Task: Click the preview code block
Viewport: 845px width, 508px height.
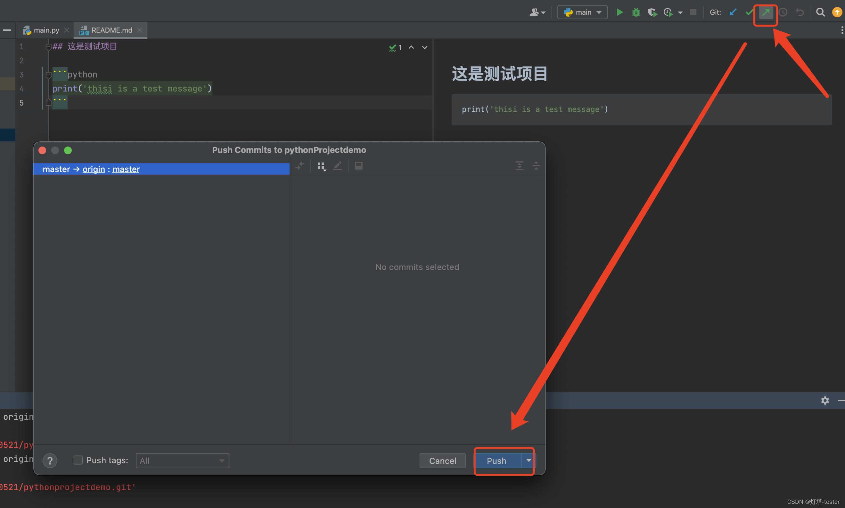Action: pyautogui.click(x=642, y=109)
